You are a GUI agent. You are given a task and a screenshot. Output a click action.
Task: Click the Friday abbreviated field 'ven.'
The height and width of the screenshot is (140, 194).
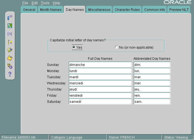[x=152, y=96]
